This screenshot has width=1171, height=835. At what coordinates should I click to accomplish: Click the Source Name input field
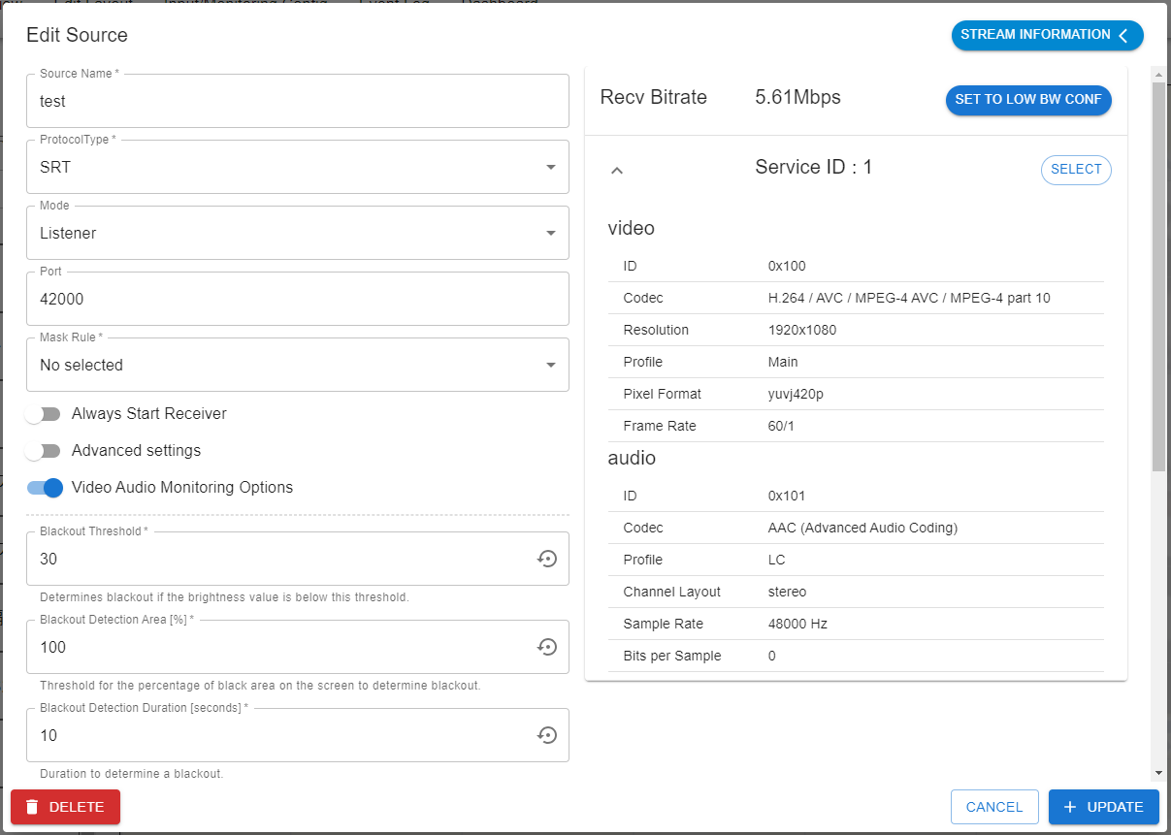297,101
